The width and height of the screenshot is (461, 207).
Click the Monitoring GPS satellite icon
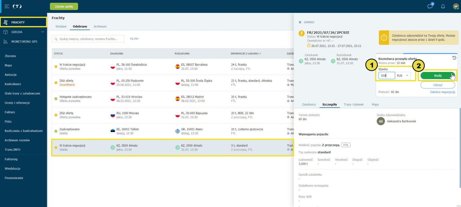point(6,41)
